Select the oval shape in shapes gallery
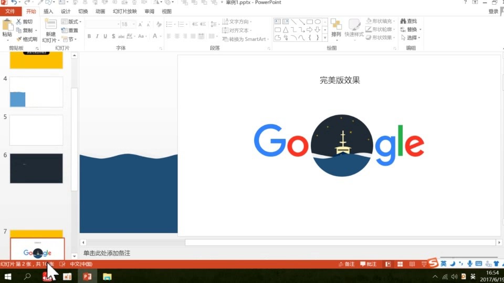Viewport: 504px width, 283px height. point(318,22)
